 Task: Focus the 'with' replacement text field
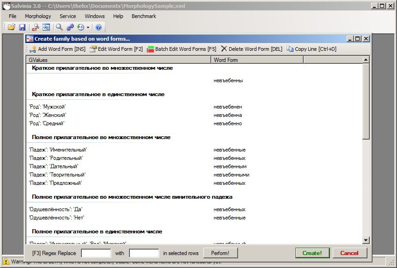pyautogui.click(x=144, y=253)
